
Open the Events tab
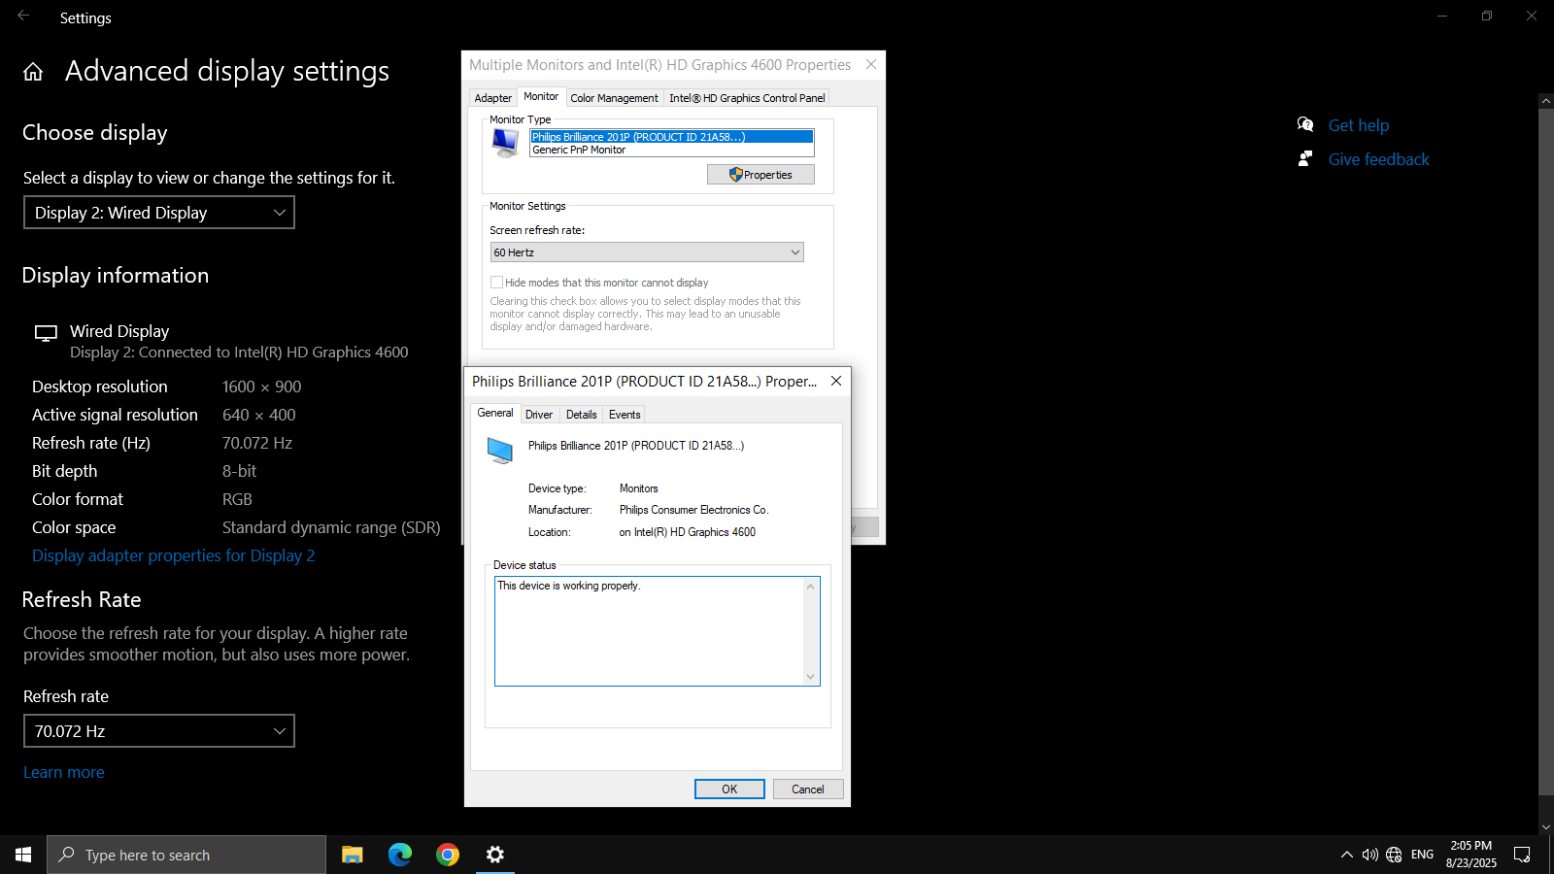(625, 415)
